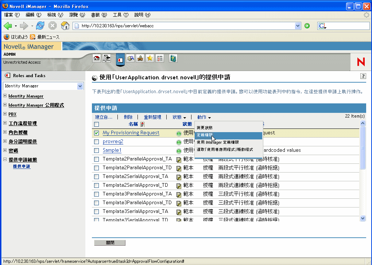The image size is (372, 265).
Task: Open URL history dropdown arrow
Action: (298, 26)
